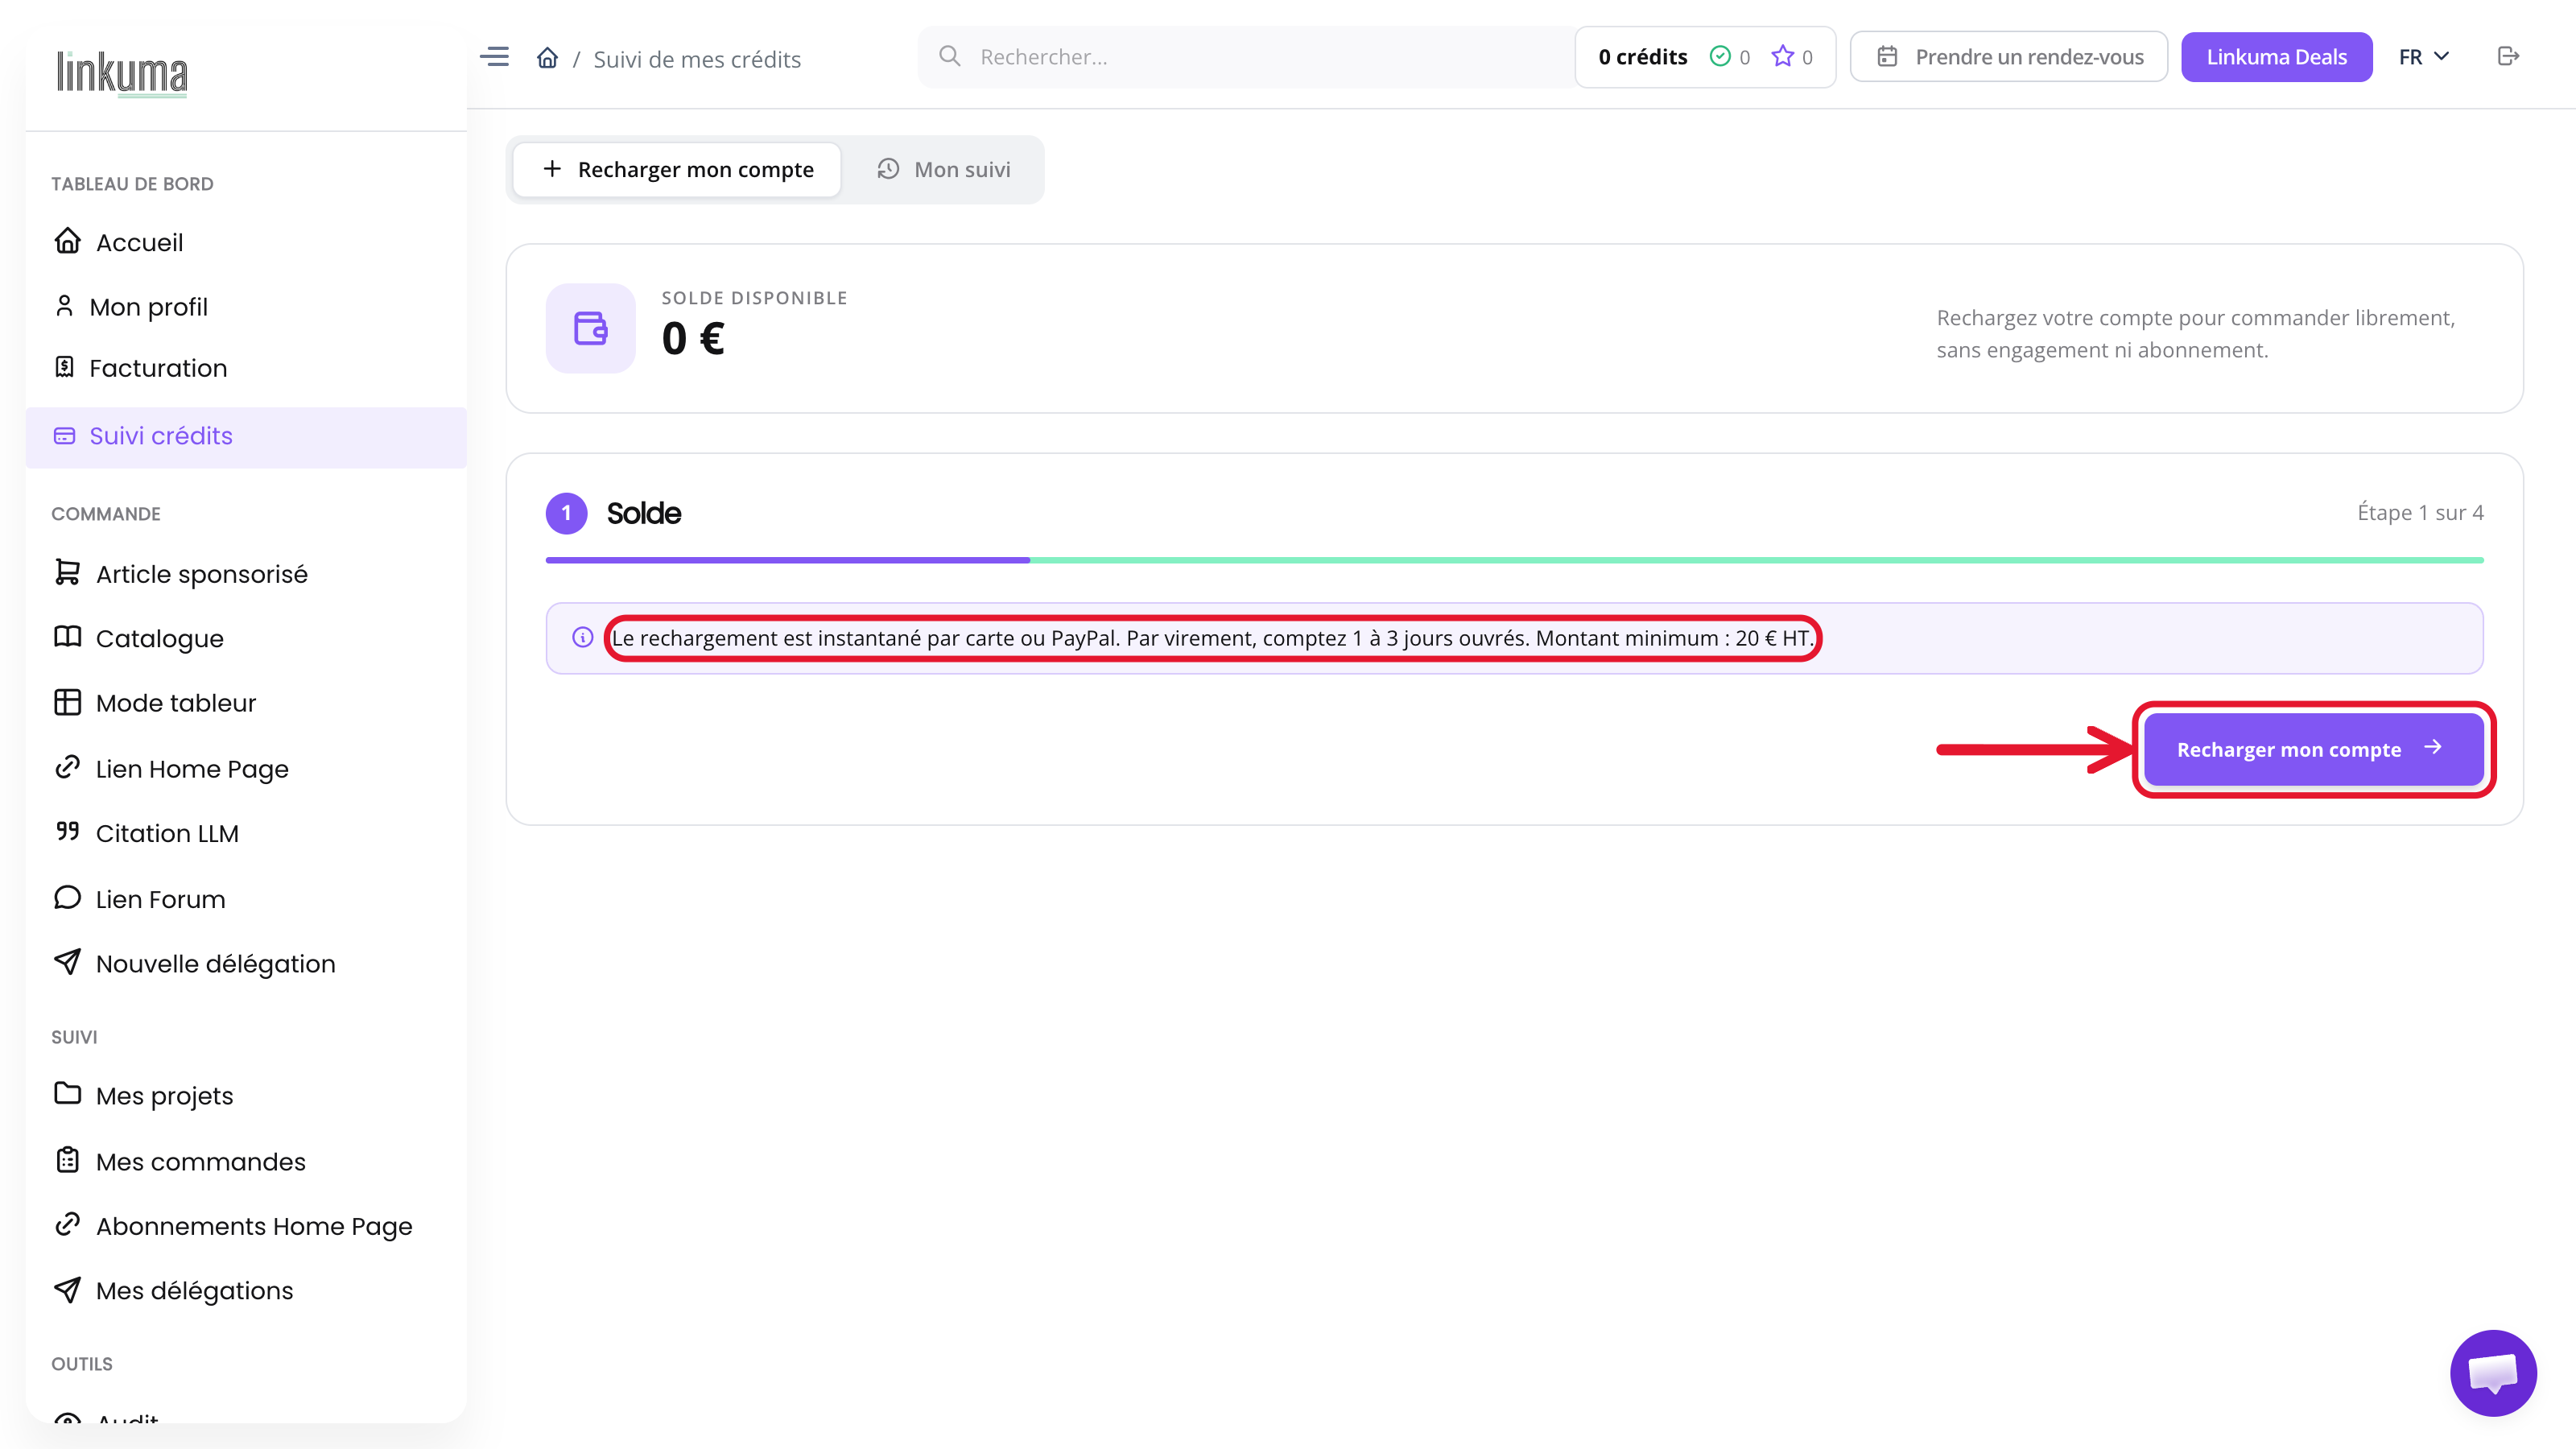Viewport: 2576px width, 1449px height.
Task: Open Article sponsorisé
Action: (x=246, y=574)
